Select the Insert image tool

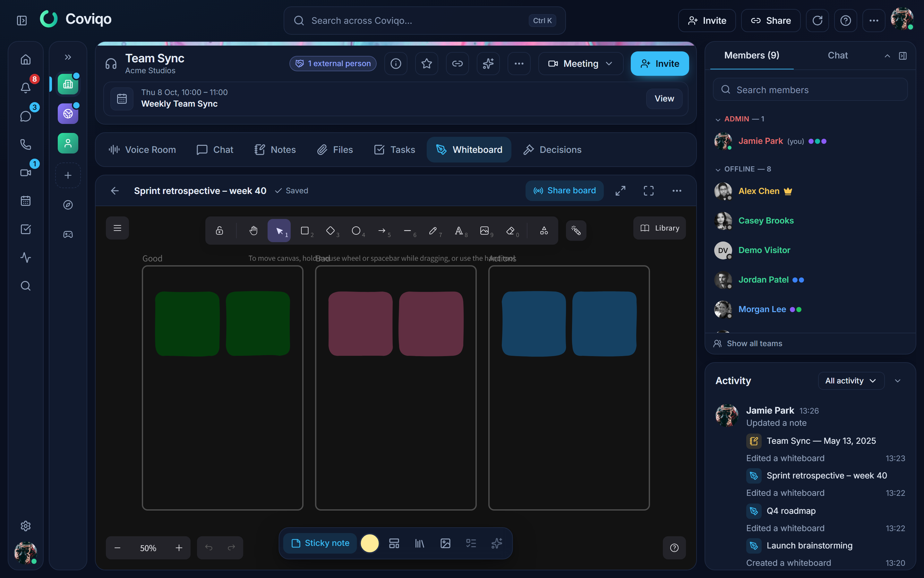click(x=484, y=231)
